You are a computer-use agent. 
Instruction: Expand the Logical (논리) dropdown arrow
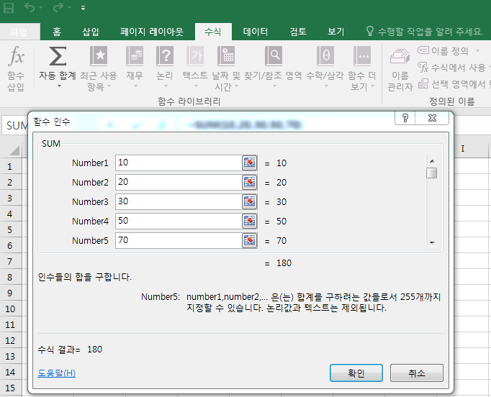166,86
